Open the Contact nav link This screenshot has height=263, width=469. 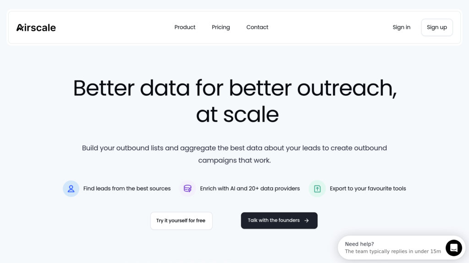point(257,27)
